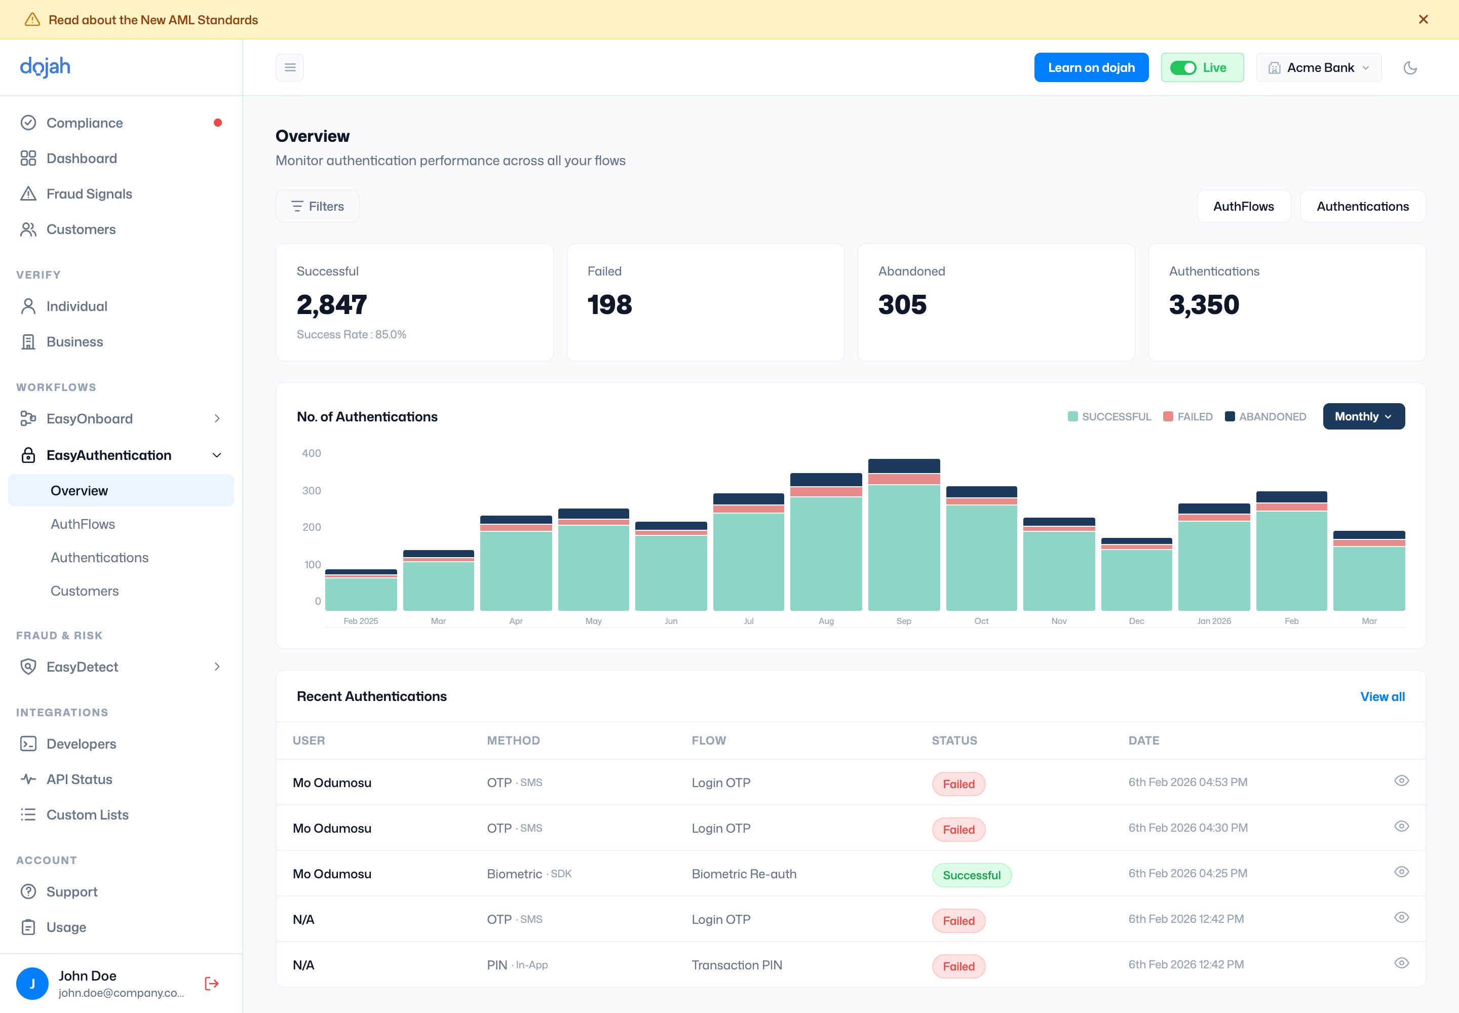Viewport: 1459px width, 1013px height.
Task: Click the EasyOnboard workflow icon
Action: tap(28, 418)
